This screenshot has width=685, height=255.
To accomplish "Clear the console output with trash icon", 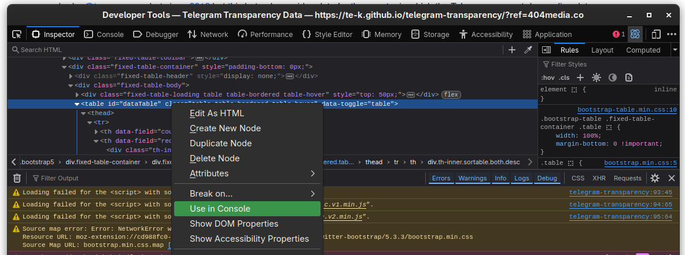I will point(17,178).
